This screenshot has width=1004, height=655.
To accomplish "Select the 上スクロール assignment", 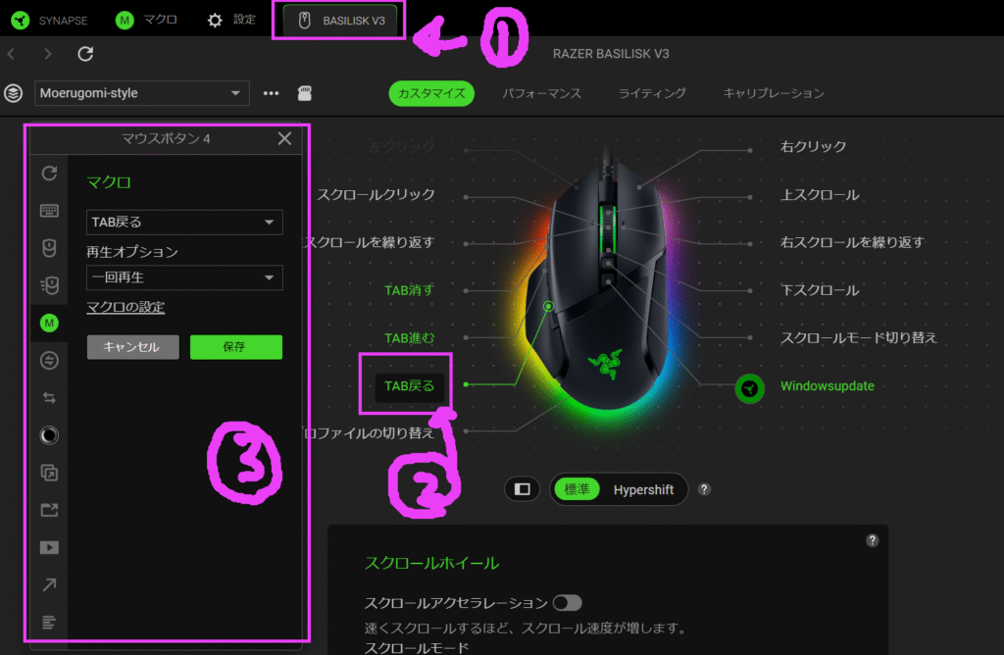I will [820, 195].
